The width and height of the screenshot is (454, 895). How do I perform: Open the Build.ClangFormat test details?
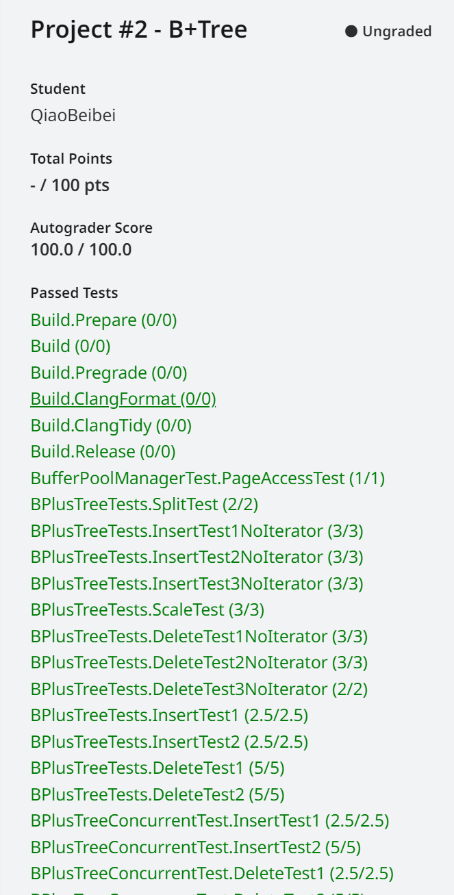pos(123,399)
